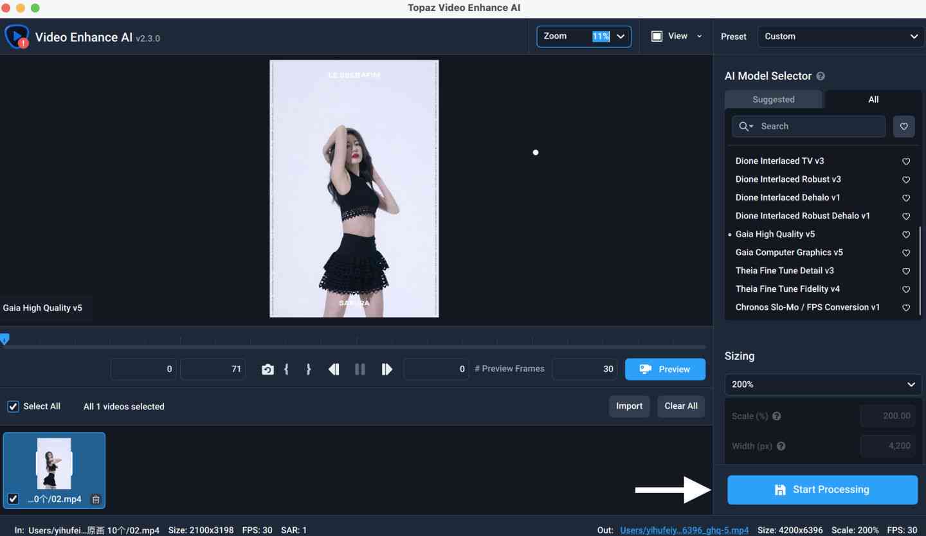Click the Scale (%) value field
The width and height of the screenshot is (926, 536).
[x=887, y=416]
